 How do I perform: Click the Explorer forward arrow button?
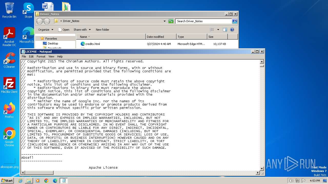coord(47,21)
